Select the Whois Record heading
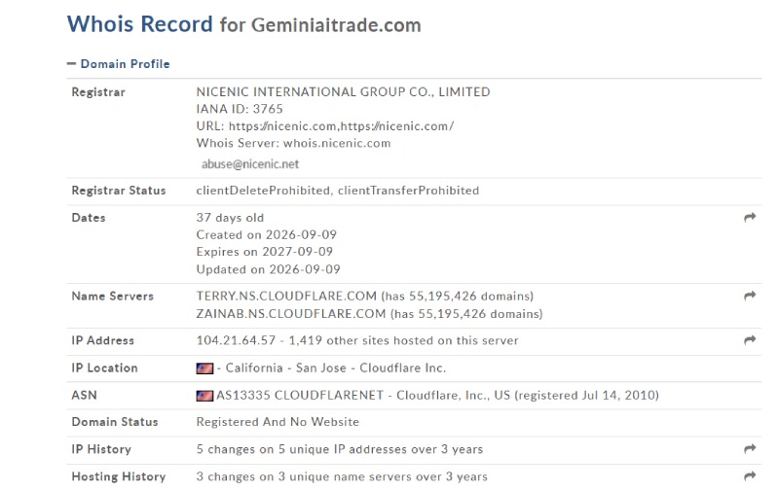The image size is (779, 491). tap(140, 24)
